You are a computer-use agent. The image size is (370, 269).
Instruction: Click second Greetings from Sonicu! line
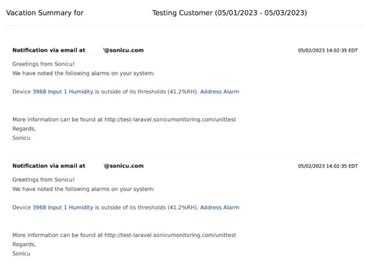tap(43, 180)
